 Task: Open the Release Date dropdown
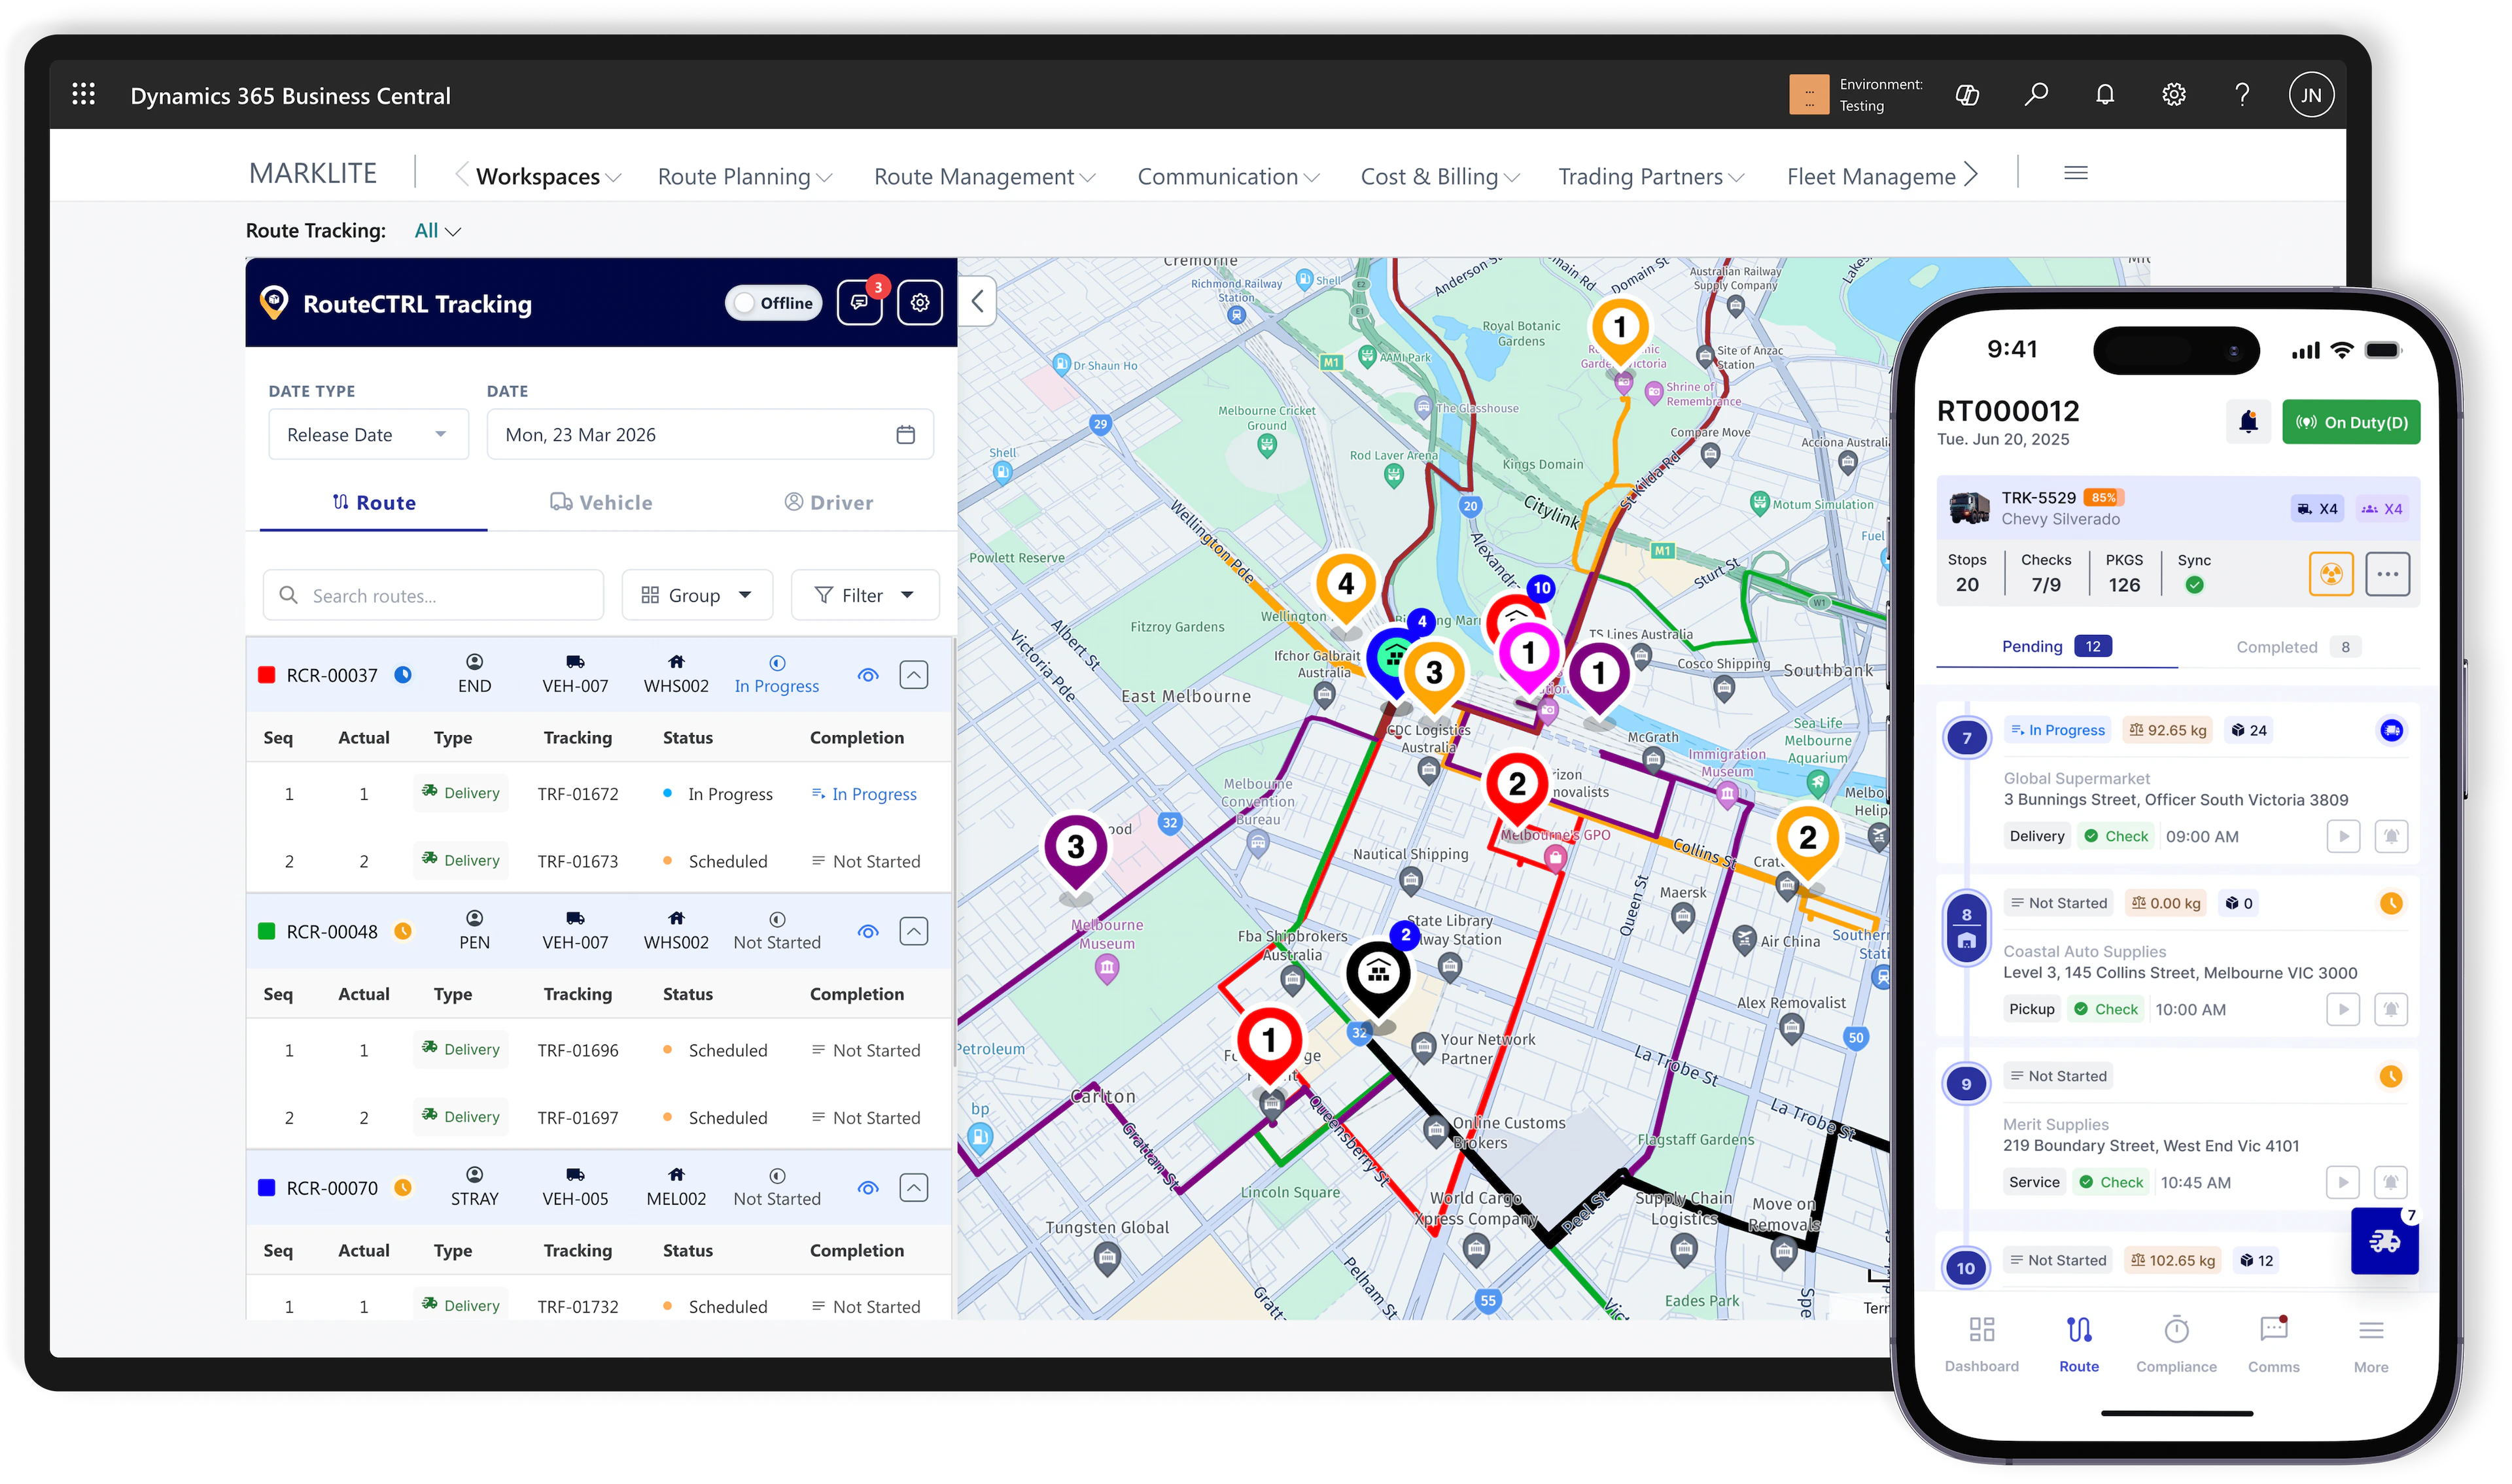[368, 435]
